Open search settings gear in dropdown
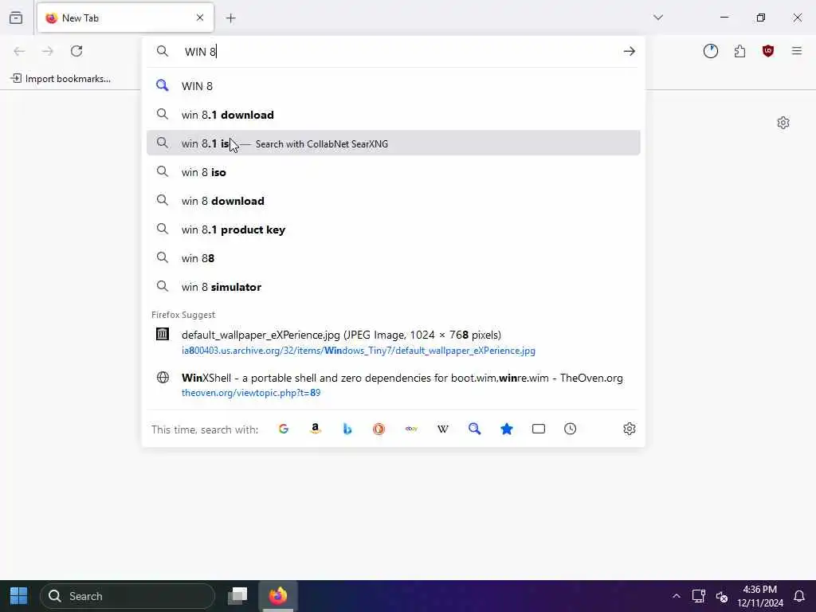 click(x=630, y=429)
